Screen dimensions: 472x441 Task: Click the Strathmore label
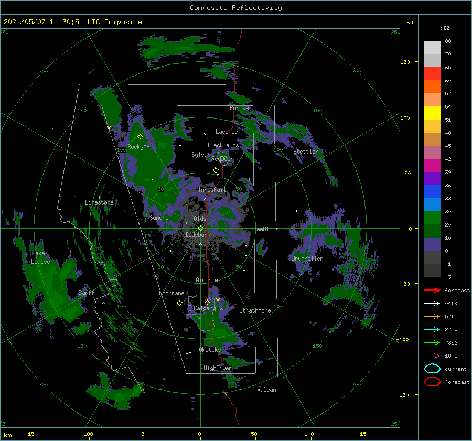(x=255, y=310)
